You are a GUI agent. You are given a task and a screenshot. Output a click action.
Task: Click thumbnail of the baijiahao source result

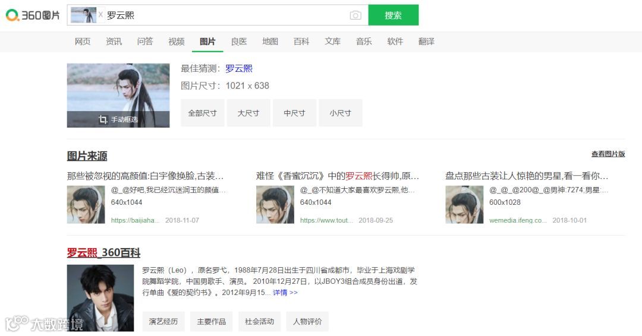86,204
